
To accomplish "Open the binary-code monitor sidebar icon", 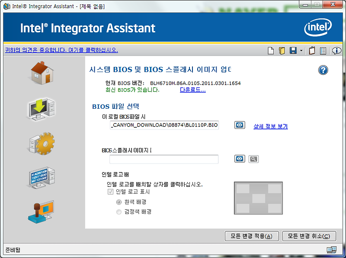I will (42, 178).
